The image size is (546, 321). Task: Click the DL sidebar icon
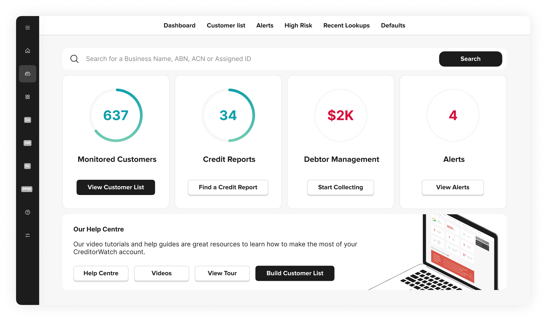click(x=28, y=166)
